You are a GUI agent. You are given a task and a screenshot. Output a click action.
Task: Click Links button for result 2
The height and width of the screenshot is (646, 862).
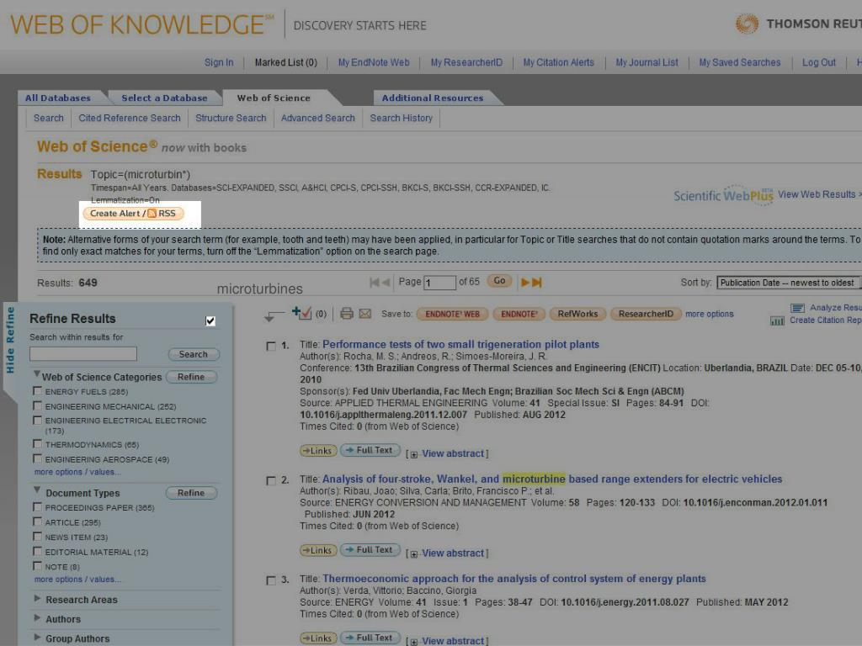click(318, 550)
